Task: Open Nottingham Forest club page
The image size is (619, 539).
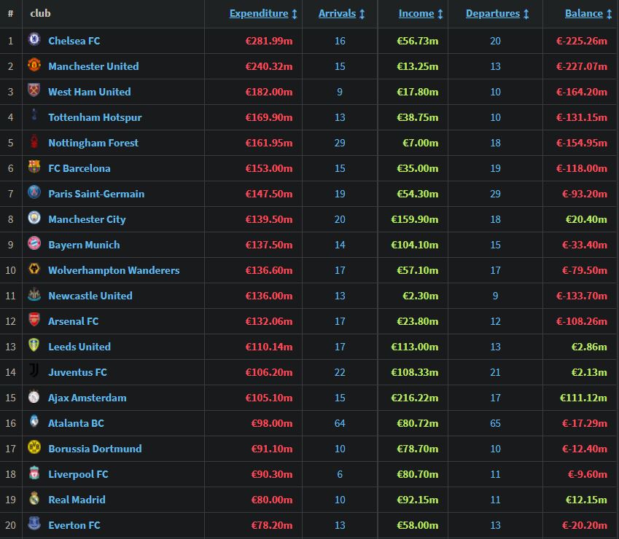Action: (x=93, y=143)
